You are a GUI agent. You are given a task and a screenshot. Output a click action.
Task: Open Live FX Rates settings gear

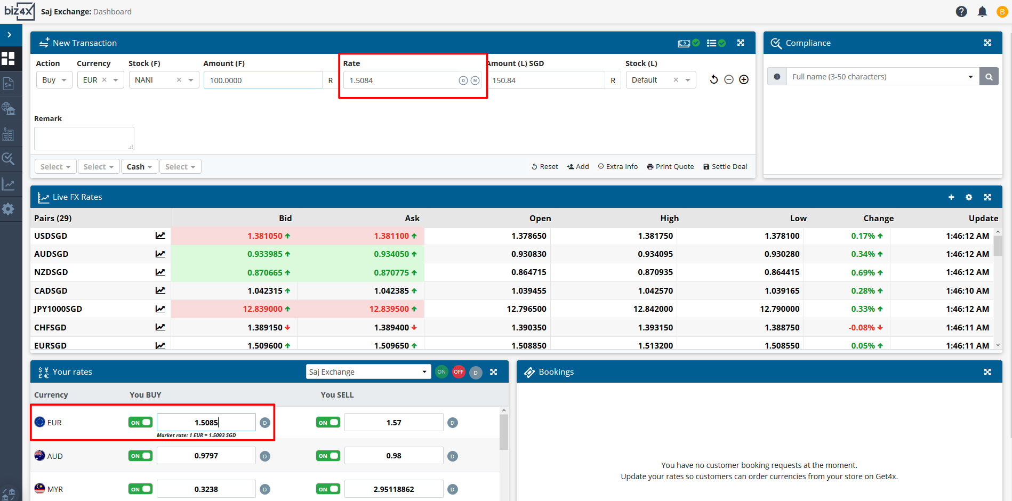pyautogui.click(x=969, y=197)
